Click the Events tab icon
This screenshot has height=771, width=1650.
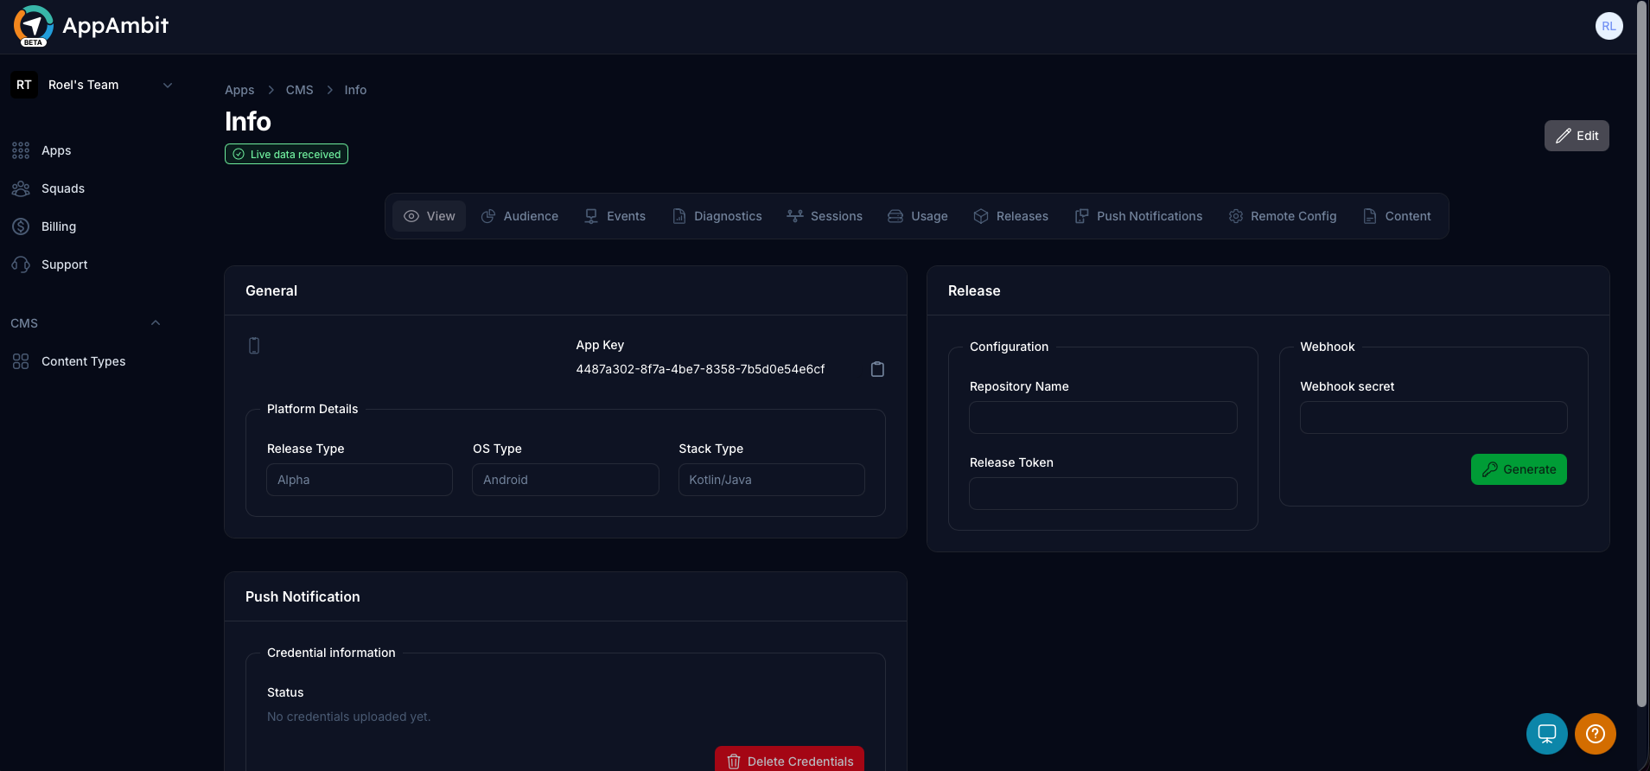point(591,216)
